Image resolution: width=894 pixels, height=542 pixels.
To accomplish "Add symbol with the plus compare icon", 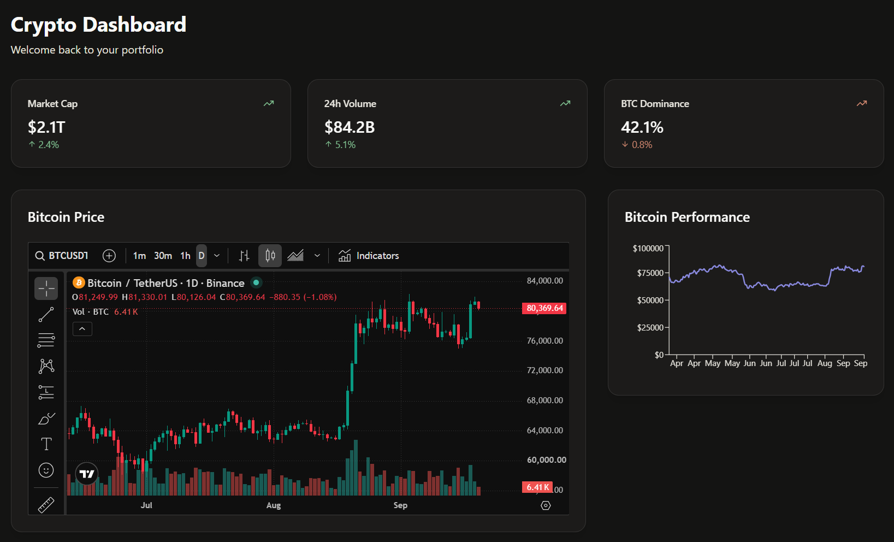I will (109, 256).
